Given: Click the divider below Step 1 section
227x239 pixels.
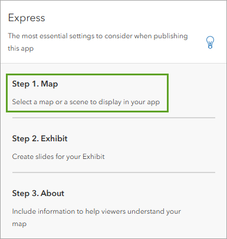Looking at the screenshot, I should tap(114, 118).
